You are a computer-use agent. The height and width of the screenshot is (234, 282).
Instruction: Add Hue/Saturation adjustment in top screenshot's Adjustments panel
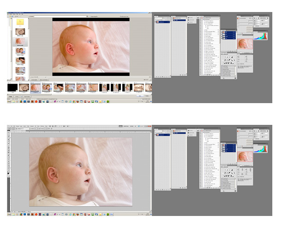coord(225,60)
